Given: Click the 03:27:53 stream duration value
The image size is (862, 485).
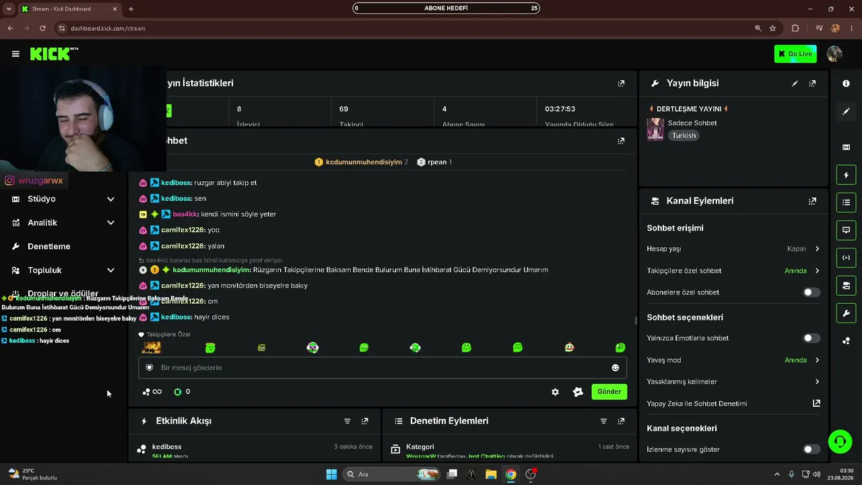Looking at the screenshot, I should pos(560,109).
